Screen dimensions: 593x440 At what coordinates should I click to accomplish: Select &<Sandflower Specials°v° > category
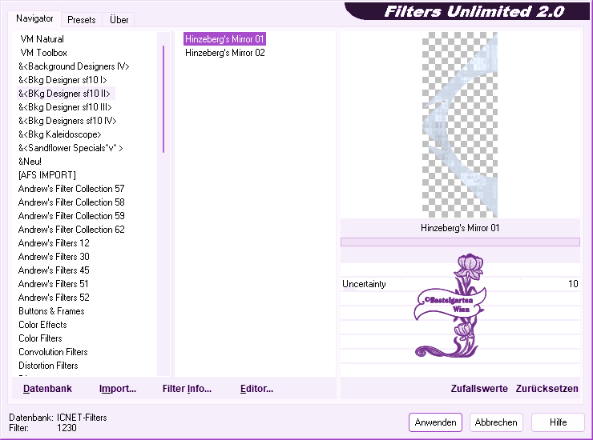(x=71, y=148)
